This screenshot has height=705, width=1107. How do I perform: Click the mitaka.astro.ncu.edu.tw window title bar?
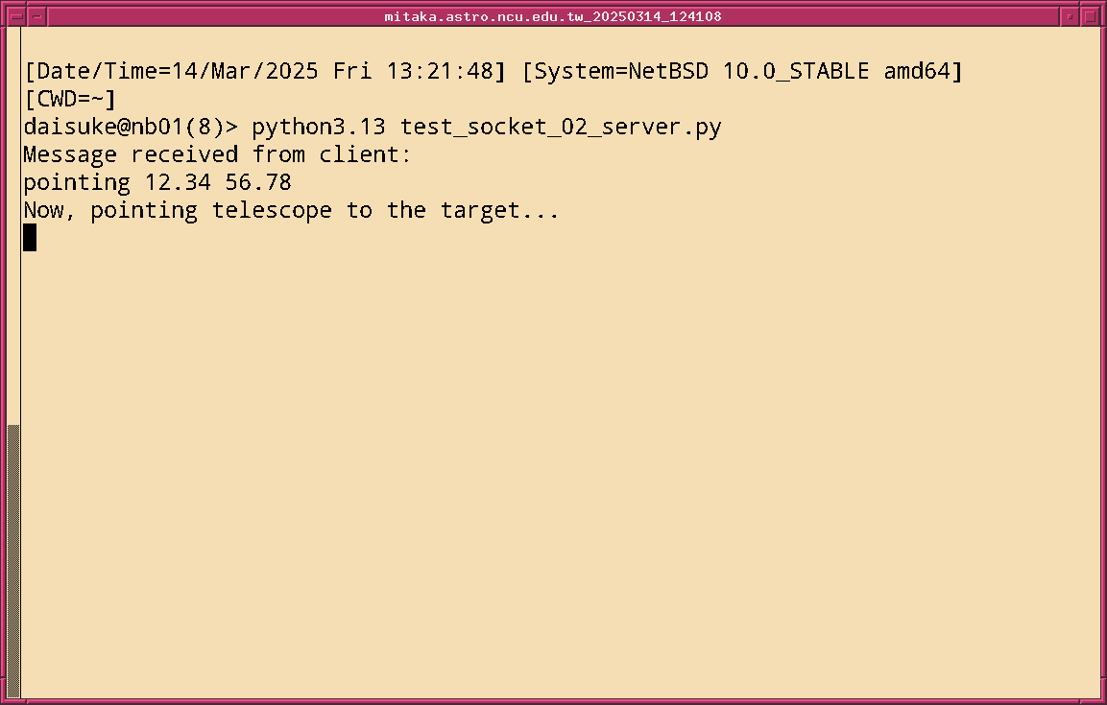tap(553, 16)
